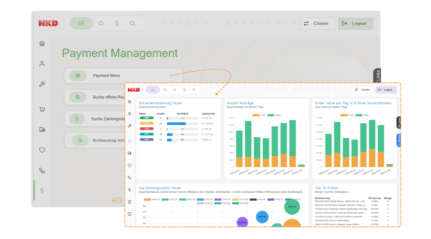The height and width of the screenshot is (239, 431).
Task: Click the user profile icon in back sidebar
Action: pyautogui.click(x=42, y=64)
